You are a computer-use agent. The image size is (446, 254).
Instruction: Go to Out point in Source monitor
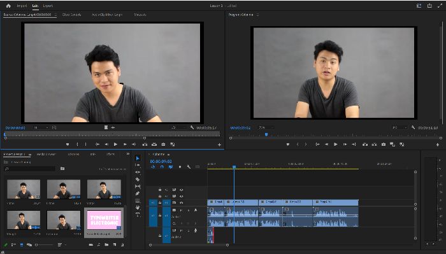(x=134, y=145)
